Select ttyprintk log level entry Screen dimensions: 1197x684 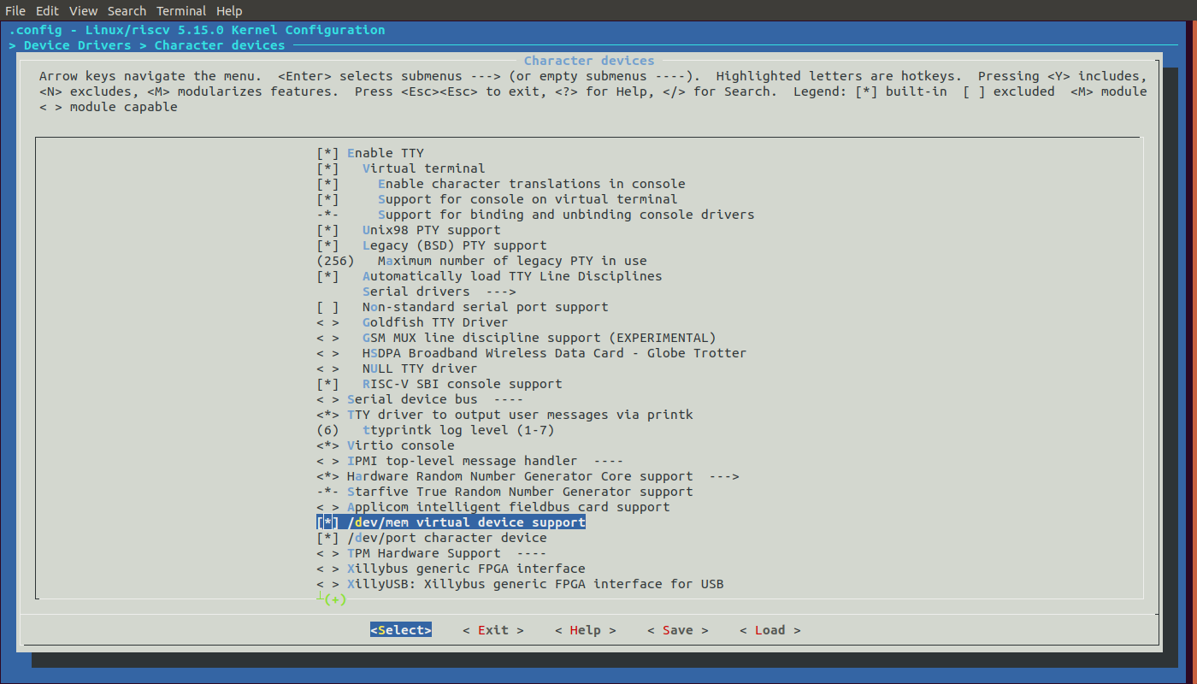pos(457,430)
